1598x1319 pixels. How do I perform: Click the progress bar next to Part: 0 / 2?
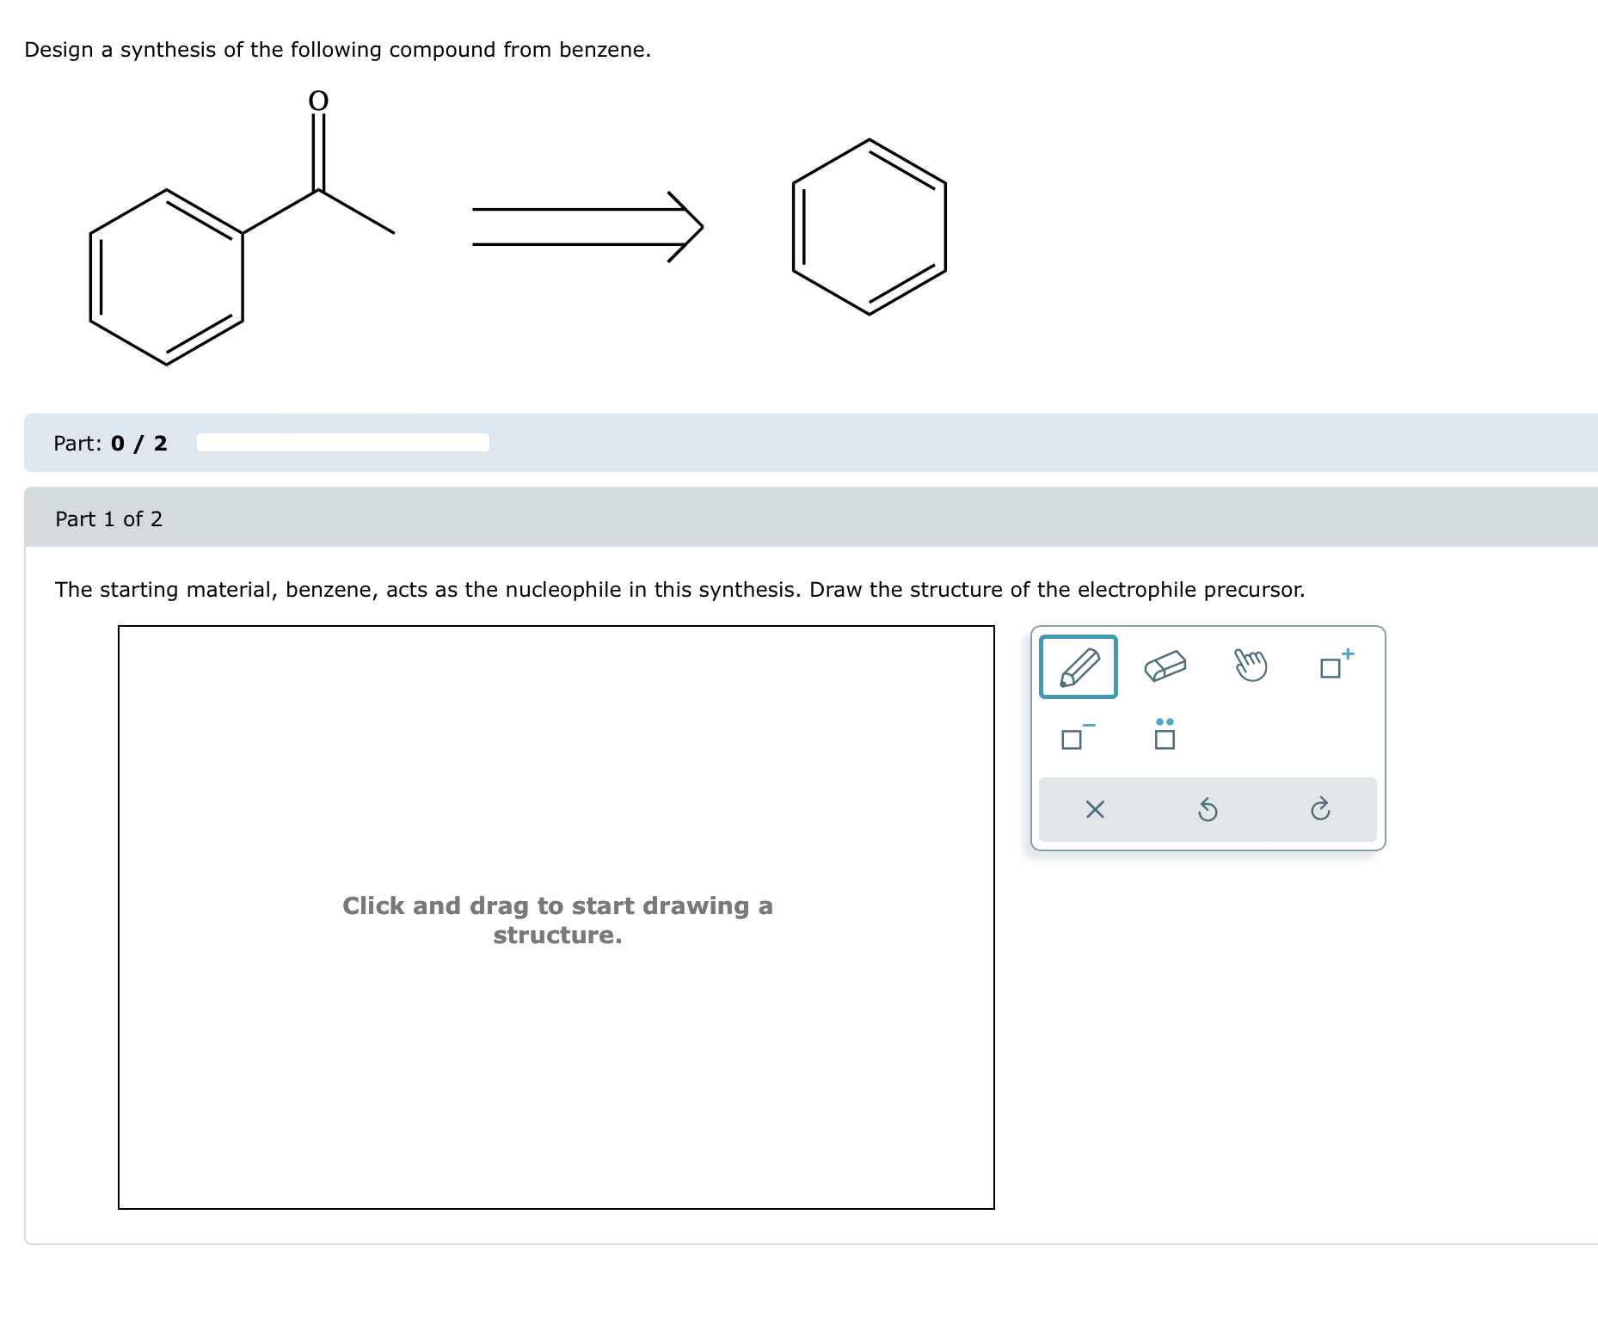tap(342, 442)
